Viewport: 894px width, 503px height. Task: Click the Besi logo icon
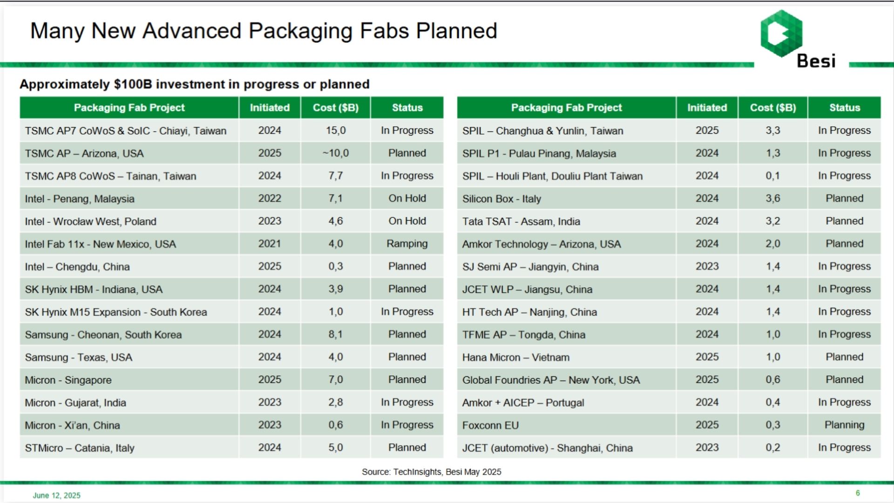click(x=781, y=34)
